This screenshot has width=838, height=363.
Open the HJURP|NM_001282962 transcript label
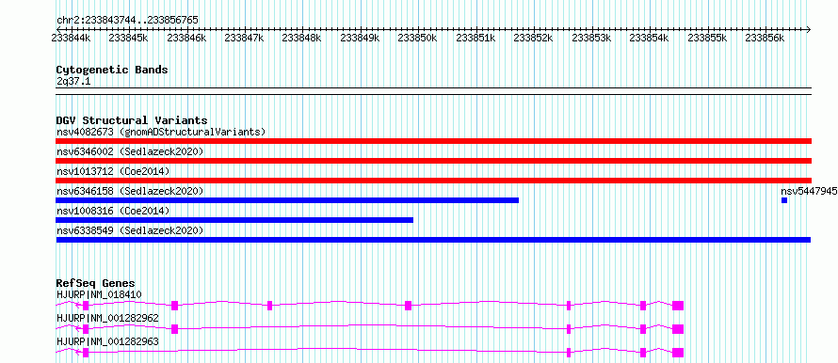107,318
